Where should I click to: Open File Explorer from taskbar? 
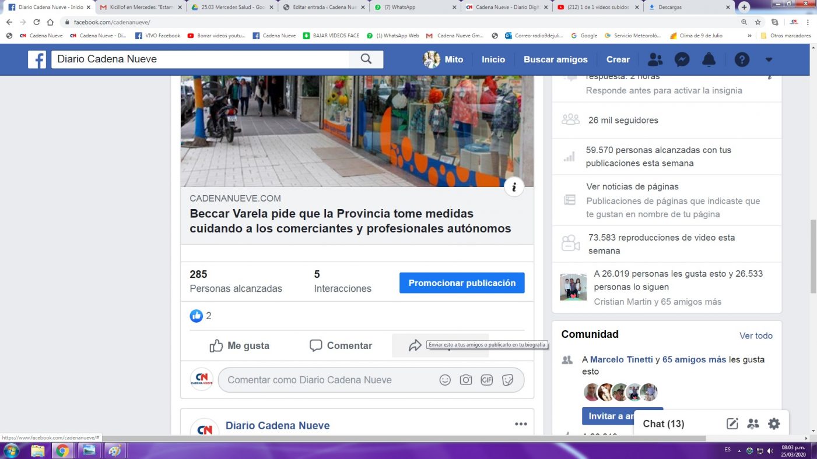click(37, 451)
